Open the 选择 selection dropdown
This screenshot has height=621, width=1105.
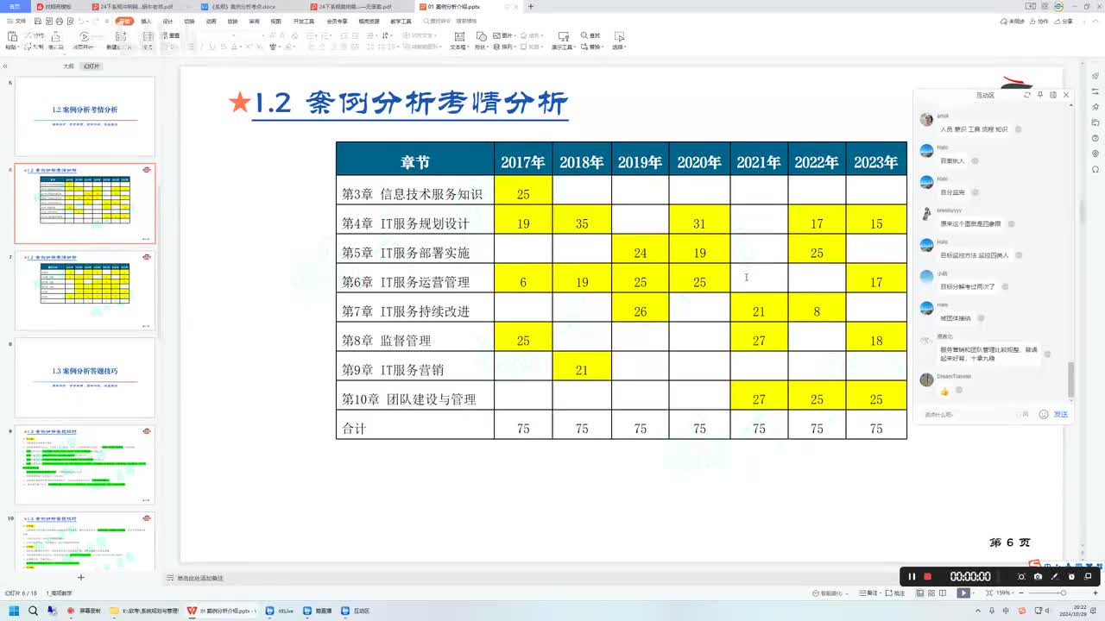[619, 40]
